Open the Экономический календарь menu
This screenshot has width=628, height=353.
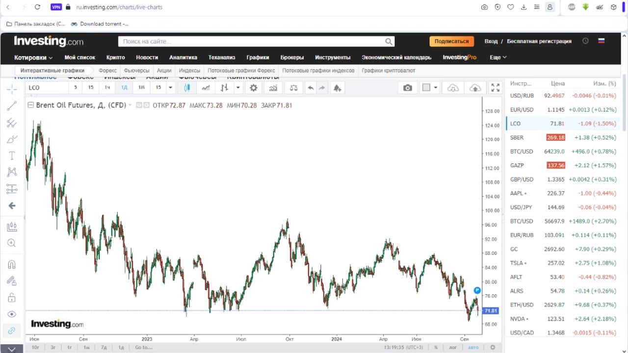[x=396, y=57]
